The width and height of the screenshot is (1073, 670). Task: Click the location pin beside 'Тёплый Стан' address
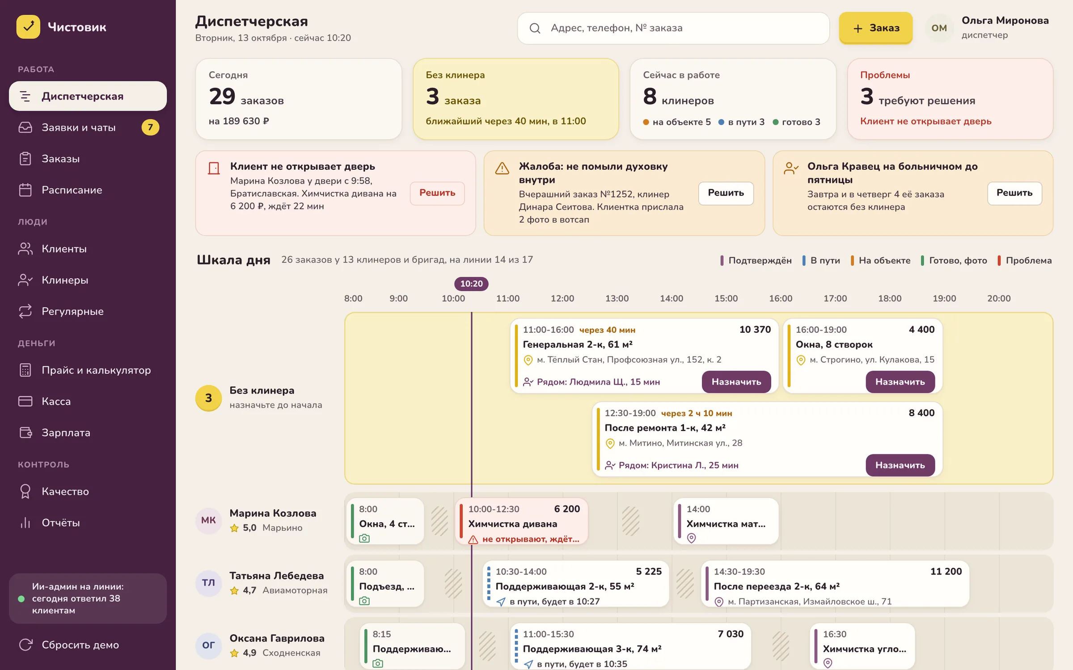point(528,360)
